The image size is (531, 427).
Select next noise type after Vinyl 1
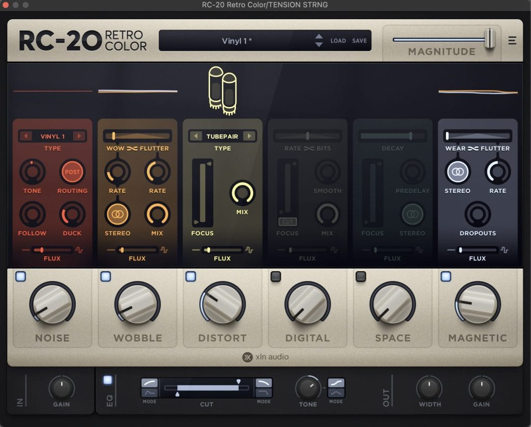(79, 137)
